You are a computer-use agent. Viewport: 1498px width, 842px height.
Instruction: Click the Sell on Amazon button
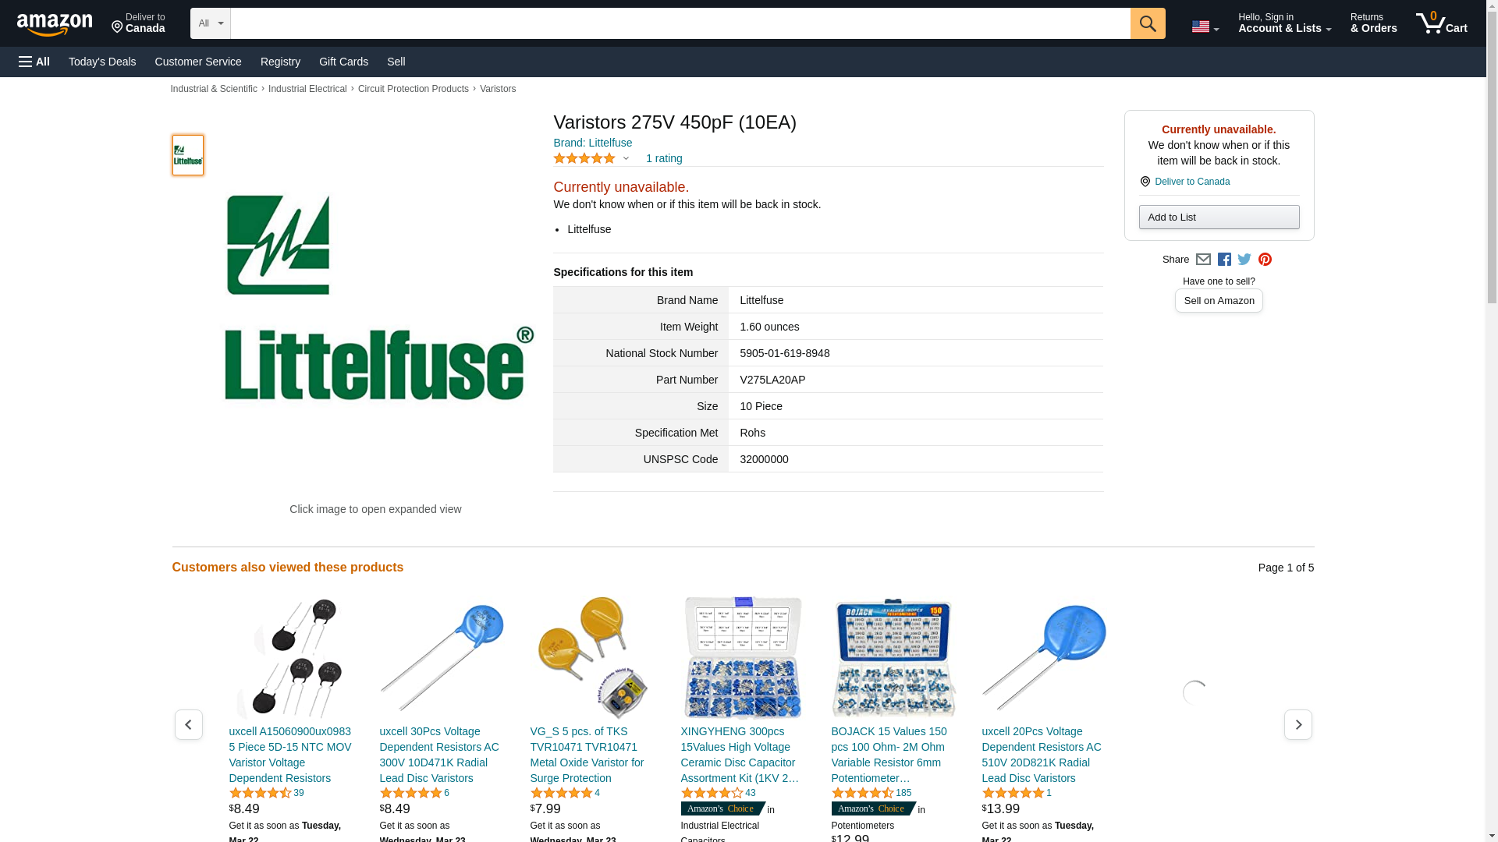coord(1219,301)
